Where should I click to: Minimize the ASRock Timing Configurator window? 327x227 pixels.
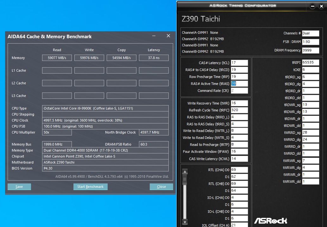(x=312, y=6)
